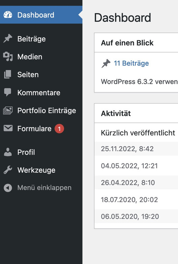This screenshot has height=264, width=178.
Task: Click the Menü einklappen text
Action: (x=44, y=187)
